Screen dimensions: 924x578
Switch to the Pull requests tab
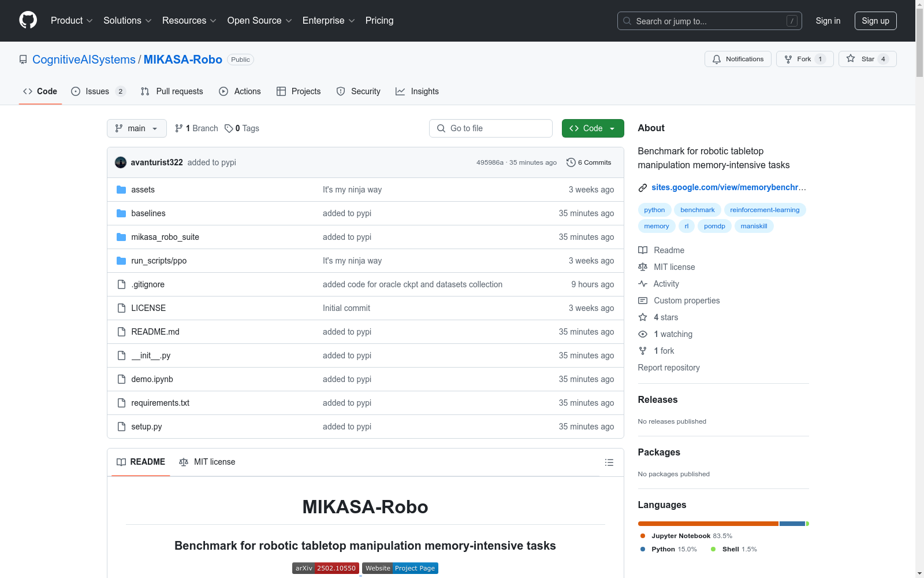172,91
